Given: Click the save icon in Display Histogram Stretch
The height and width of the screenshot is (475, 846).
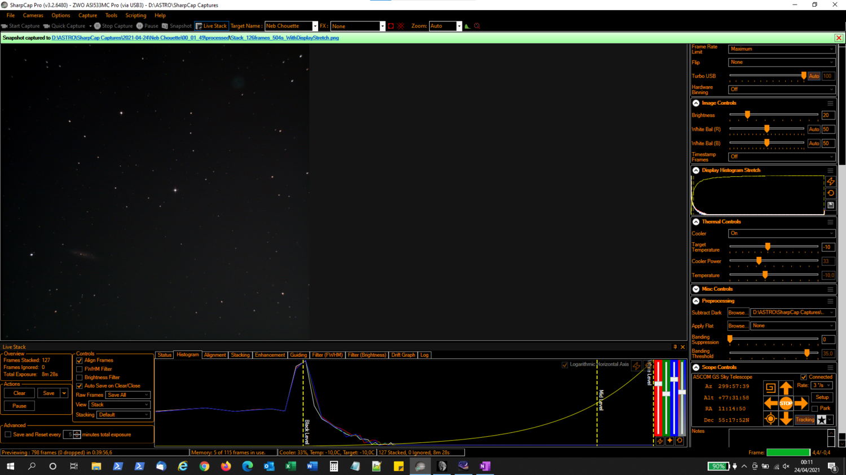Looking at the screenshot, I should pos(830,205).
